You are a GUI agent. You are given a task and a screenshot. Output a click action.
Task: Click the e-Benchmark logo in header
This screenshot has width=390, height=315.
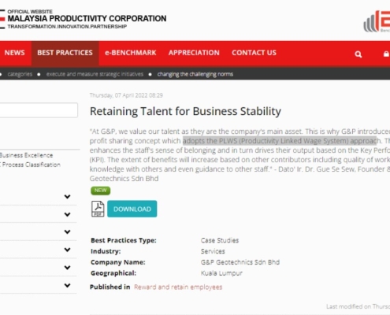click(377, 21)
